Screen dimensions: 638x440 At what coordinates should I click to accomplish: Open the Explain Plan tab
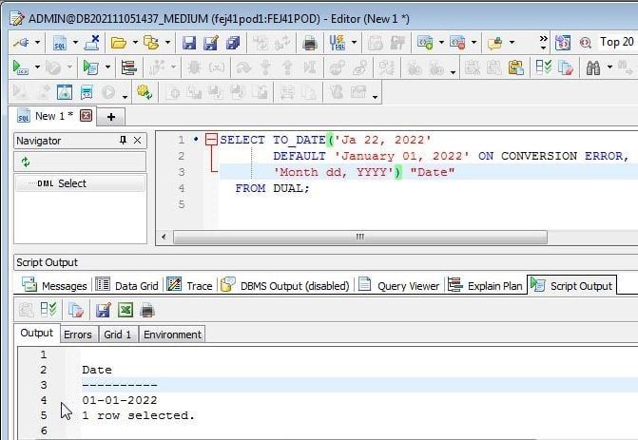[x=485, y=285]
